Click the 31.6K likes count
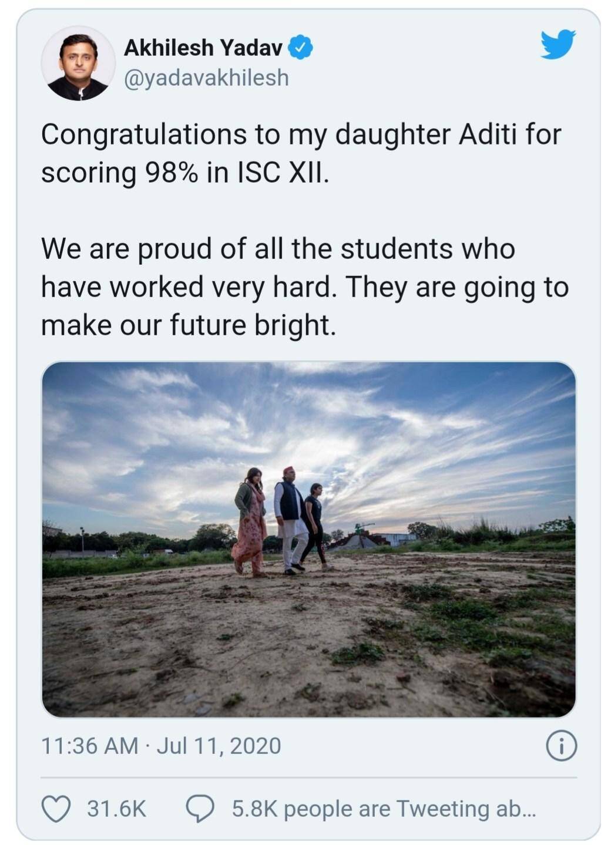Screen dimensions: 611x845 tap(116, 809)
